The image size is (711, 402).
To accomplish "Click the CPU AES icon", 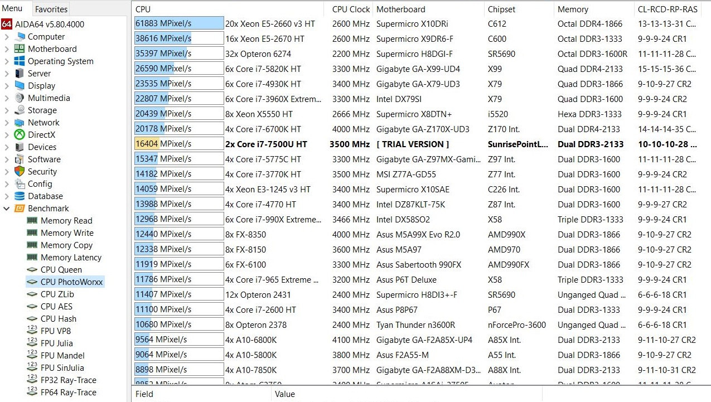I will pos(32,307).
